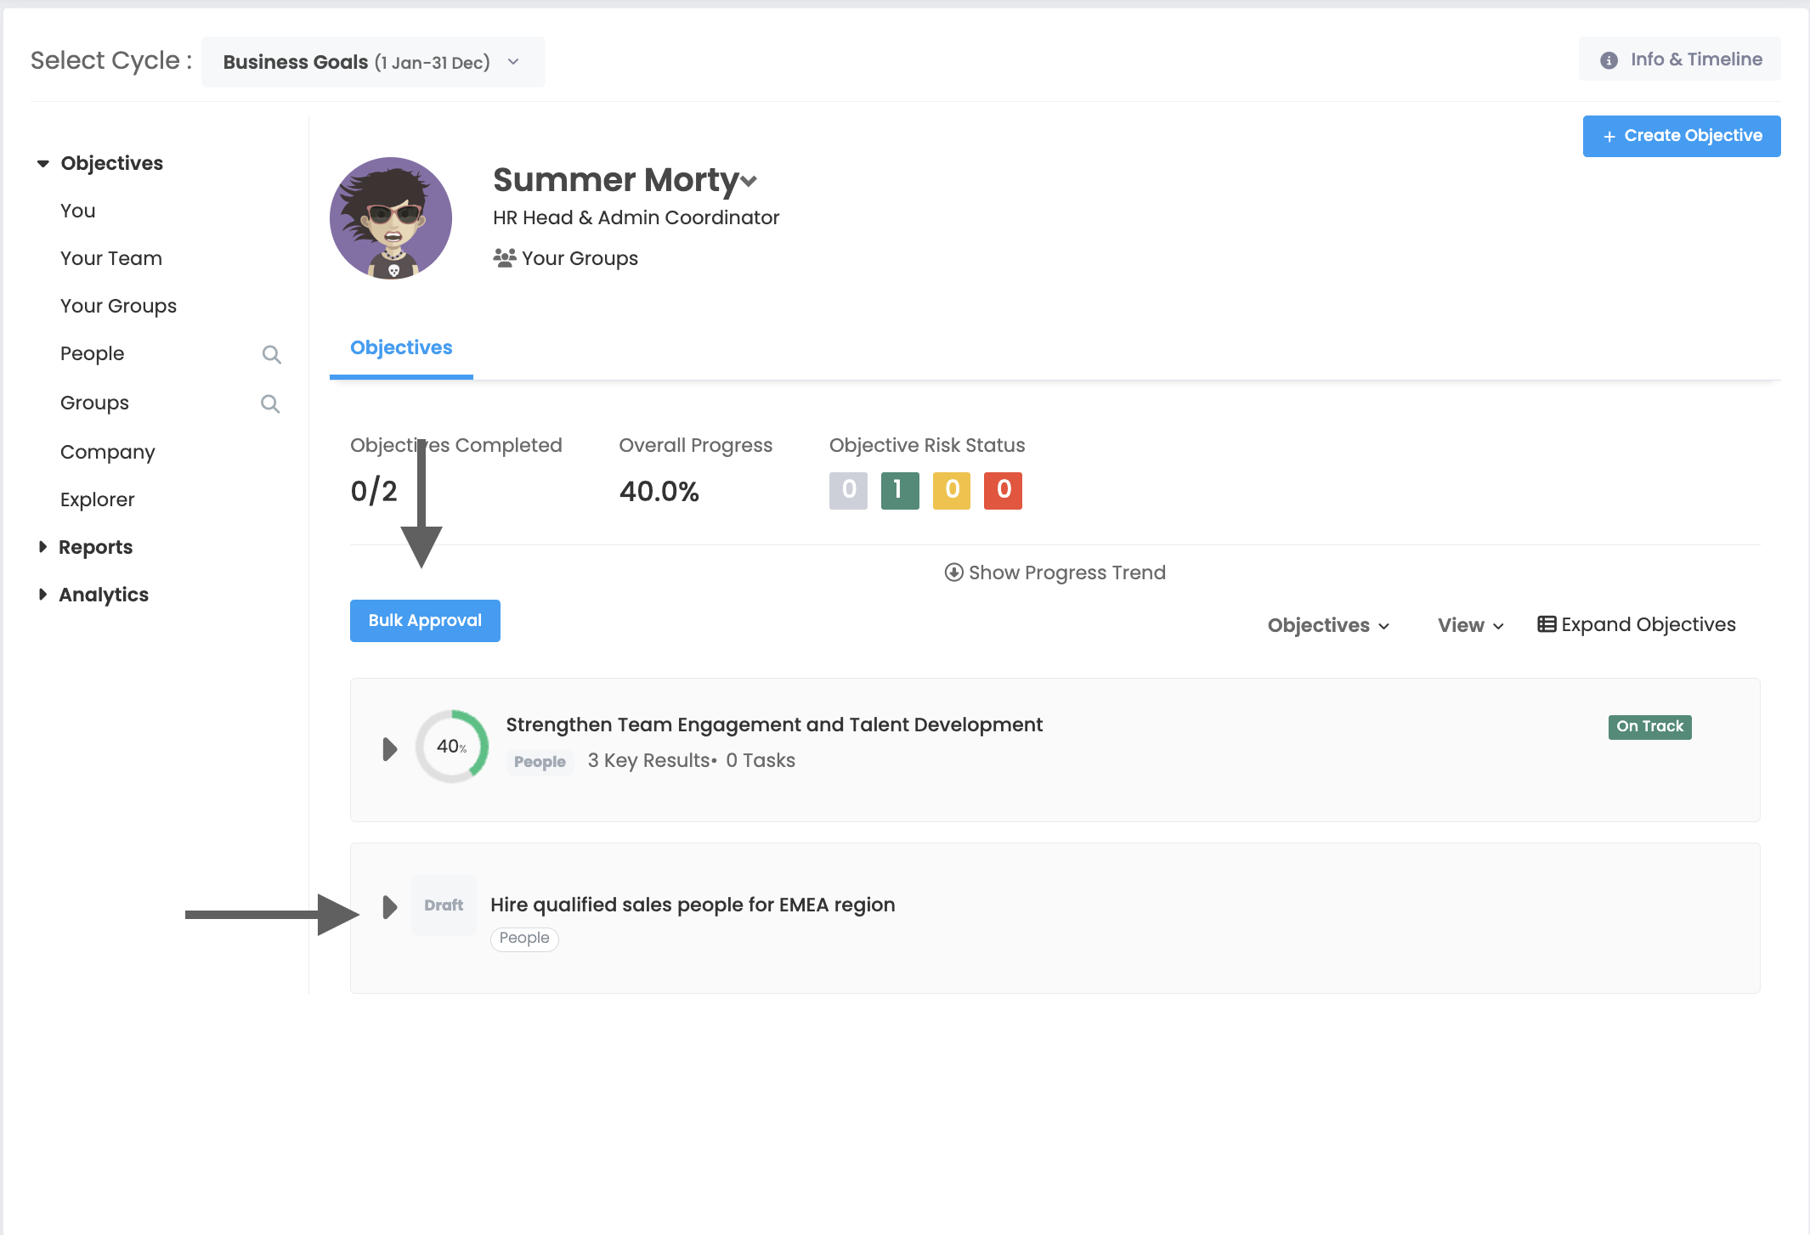The height and width of the screenshot is (1235, 1810).
Task: Click Summer Morty's profile avatar
Action: 391,218
